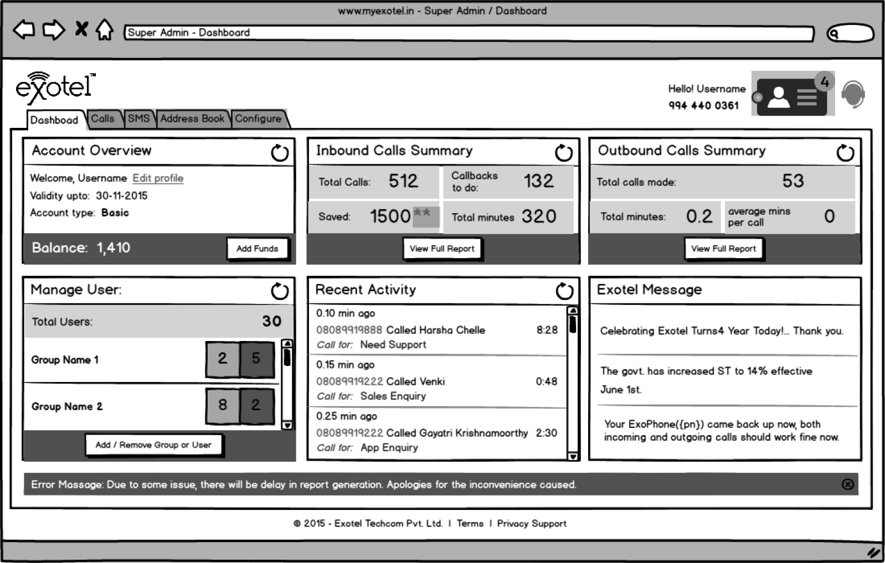Open the SMS tab

(x=138, y=118)
